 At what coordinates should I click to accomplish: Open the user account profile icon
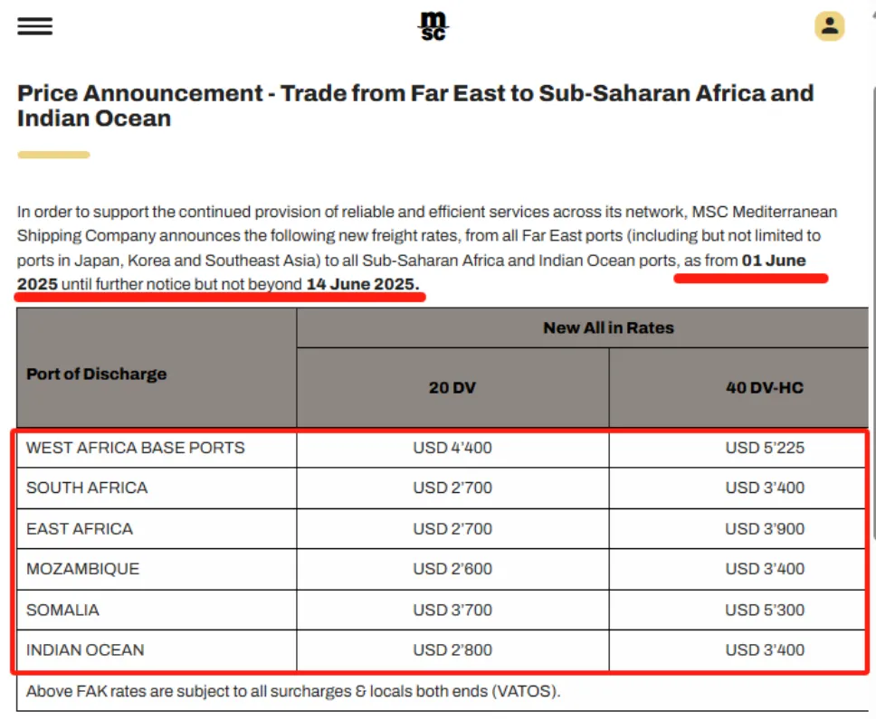click(x=829, y=26)
